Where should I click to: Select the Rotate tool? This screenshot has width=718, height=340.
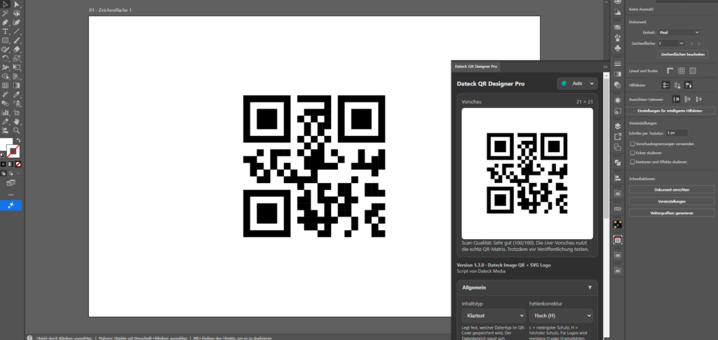click(6, 59)
